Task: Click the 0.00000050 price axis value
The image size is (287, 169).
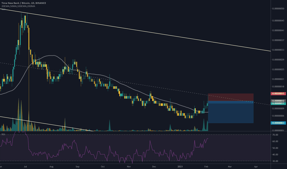Action: click(x=278, y=9)
